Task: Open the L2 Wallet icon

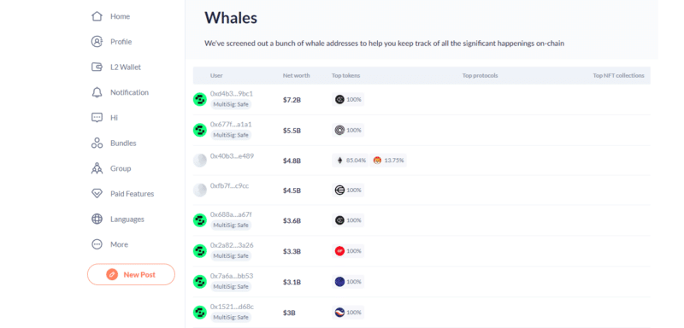Action: 97,67
